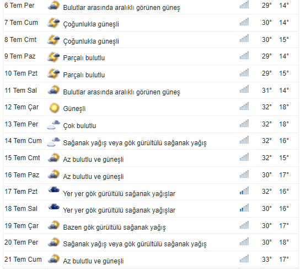Select the date text '14 Tem Cum'
The image size is (301, 275).
tap(23, 141)
